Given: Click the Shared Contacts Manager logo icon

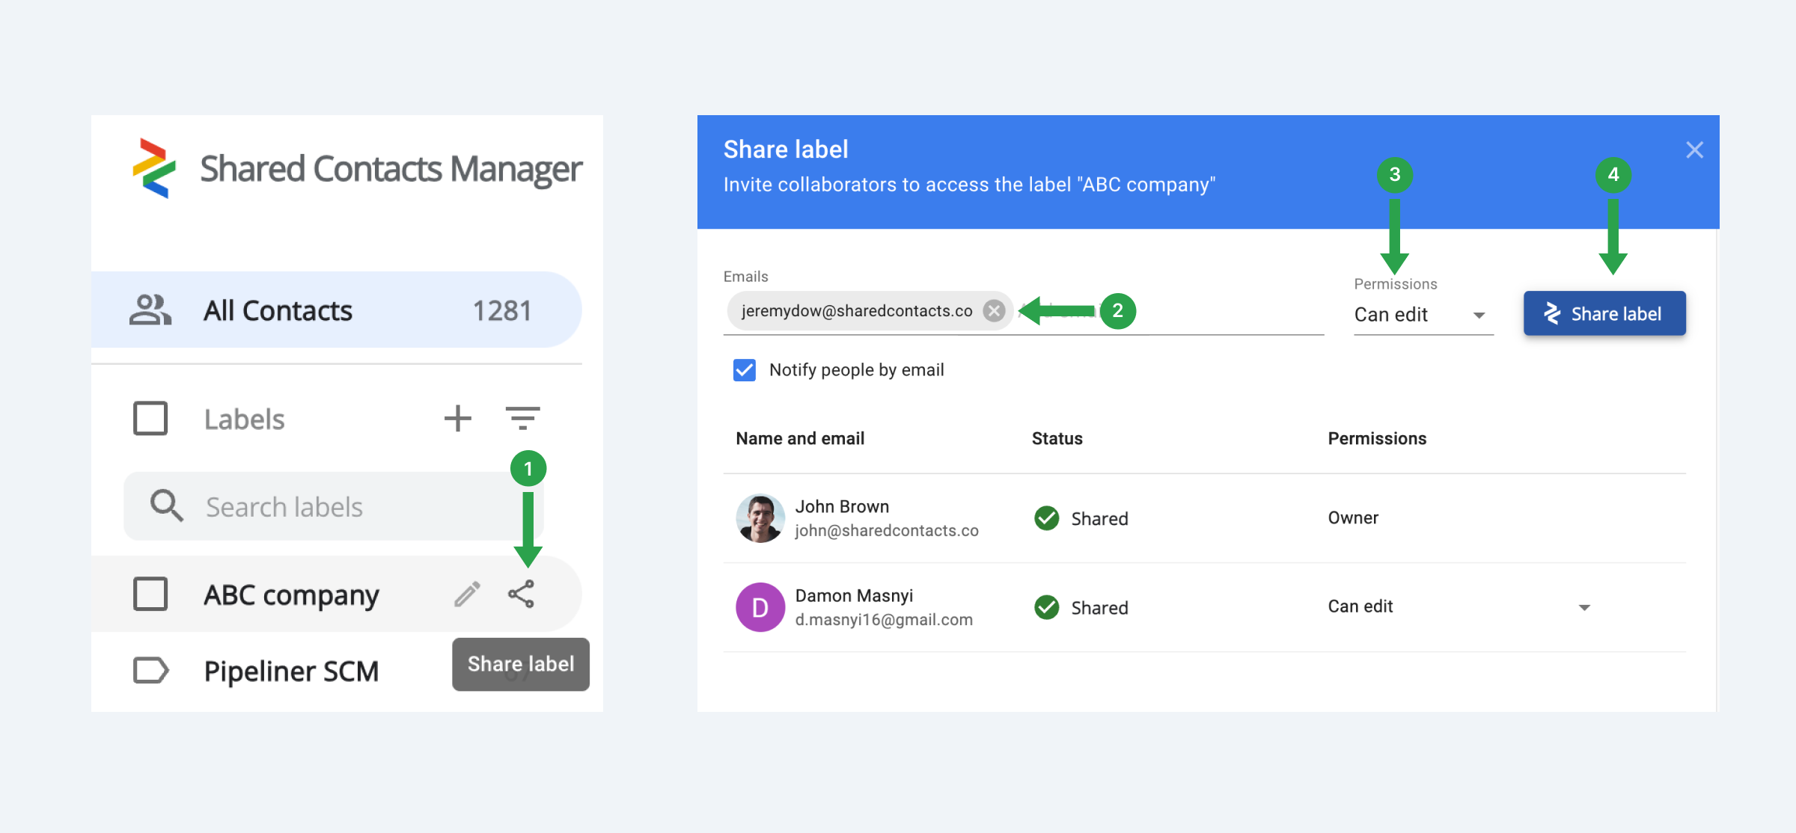Looking at the screenshot, I should pyautogui.click(x=154, y=169).
